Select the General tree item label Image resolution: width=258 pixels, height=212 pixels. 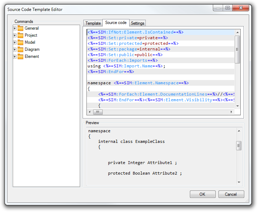click(x=32, y=28)
